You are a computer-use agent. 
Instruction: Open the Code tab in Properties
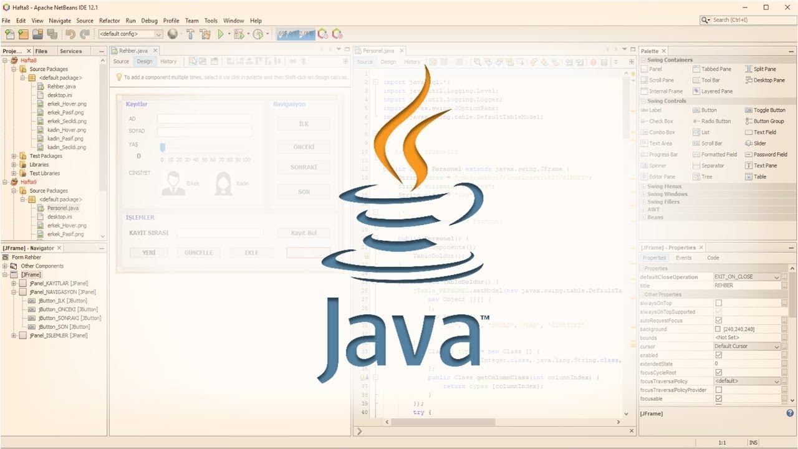713,258
